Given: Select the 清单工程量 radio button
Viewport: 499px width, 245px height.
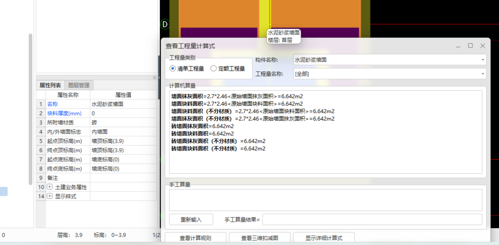Looking at the screenshot, I should [x=173, y=68].
